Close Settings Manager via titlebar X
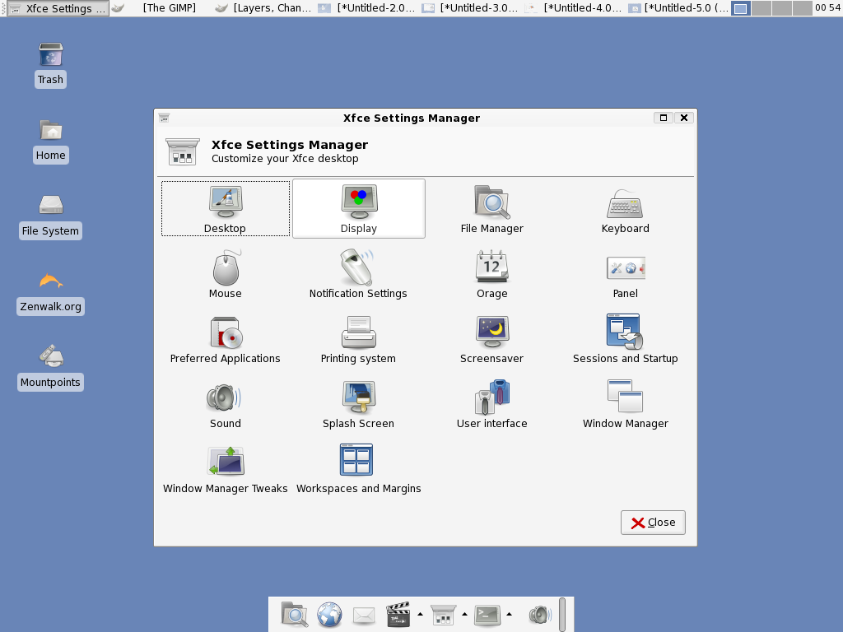The image size is (843, 632). pos(684,118)
